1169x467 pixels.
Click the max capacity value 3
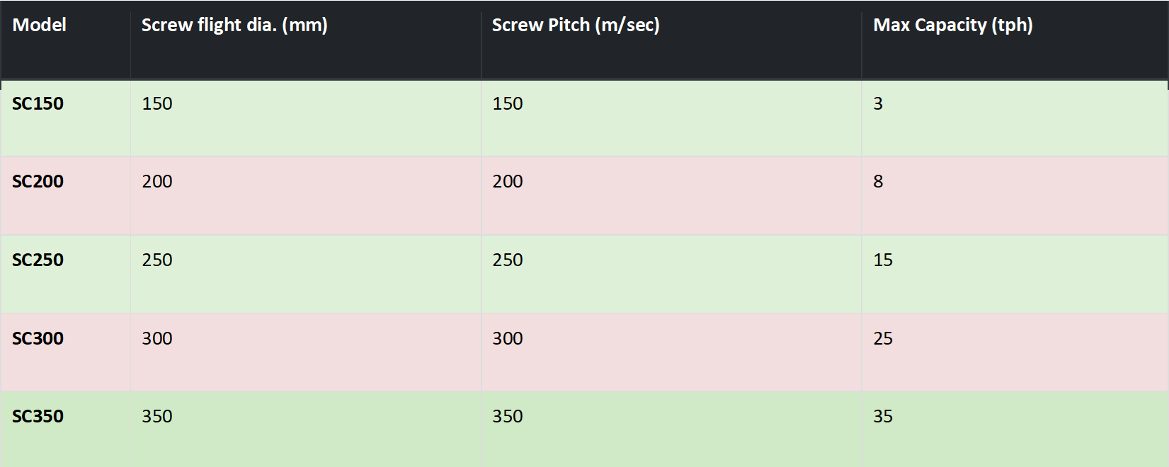pyautogui.click(x=878, y=104)
